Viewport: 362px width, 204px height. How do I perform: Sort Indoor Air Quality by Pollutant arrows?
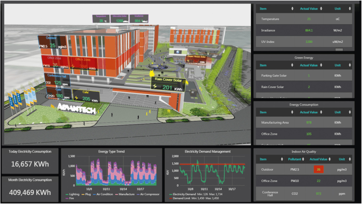[303, 159]
